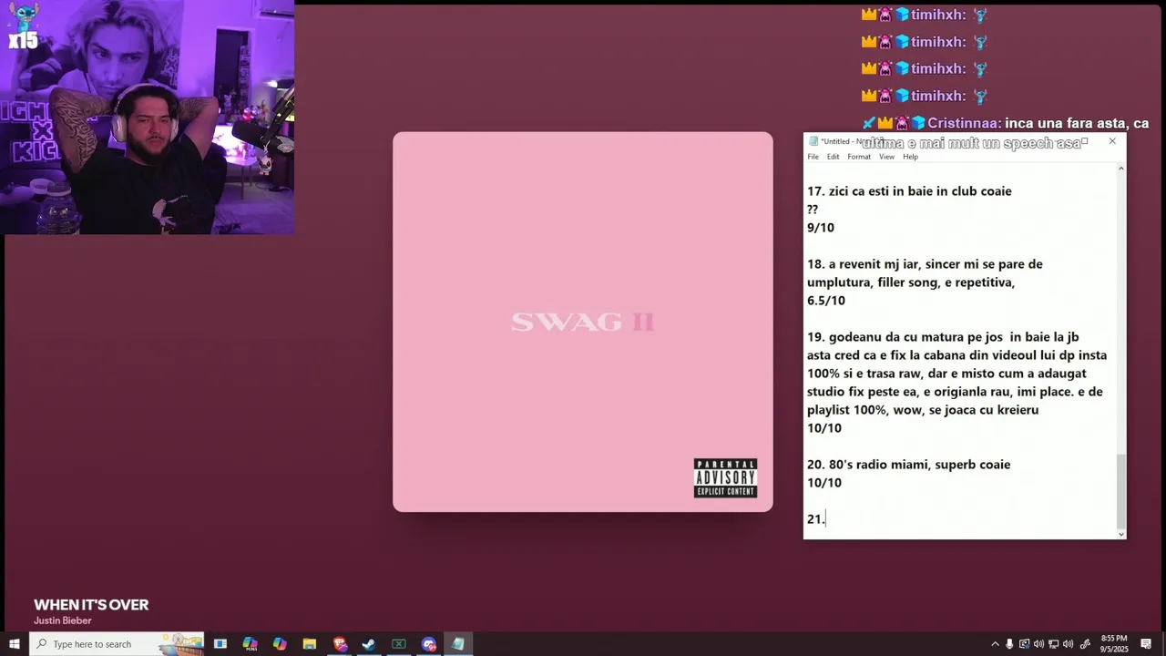Open the green Xbox taskbar app
1166x656 pixels.
click(x=399, y=644)
